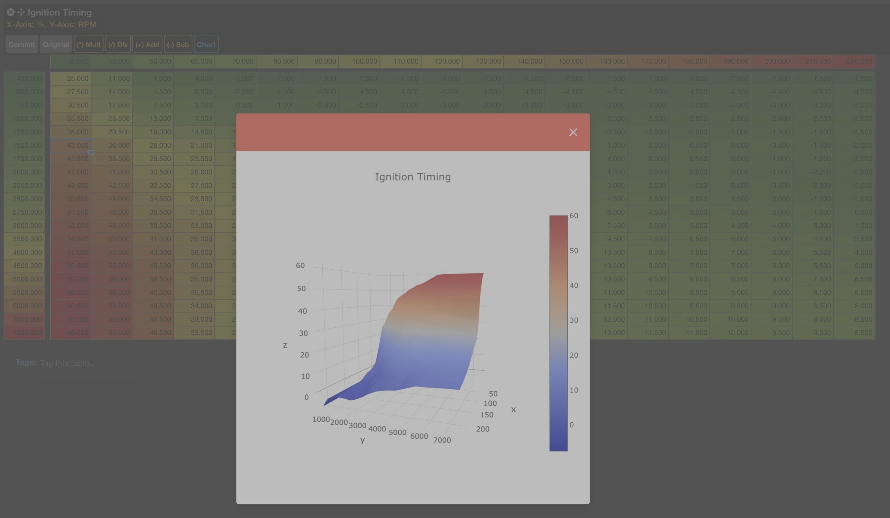
Task: Click the (-) Sub button
Action: pos(178,44)
